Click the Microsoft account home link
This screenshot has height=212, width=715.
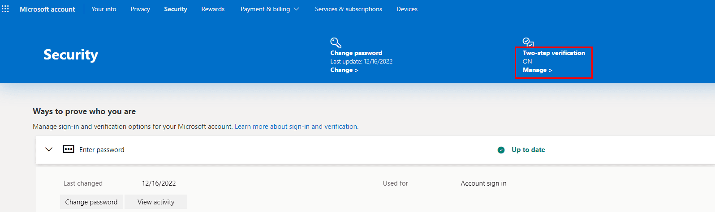click(x=47, y=9)
